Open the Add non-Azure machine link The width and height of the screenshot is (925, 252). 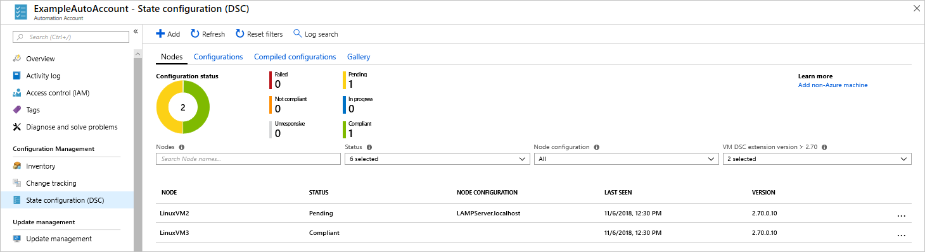click(832, 85)
